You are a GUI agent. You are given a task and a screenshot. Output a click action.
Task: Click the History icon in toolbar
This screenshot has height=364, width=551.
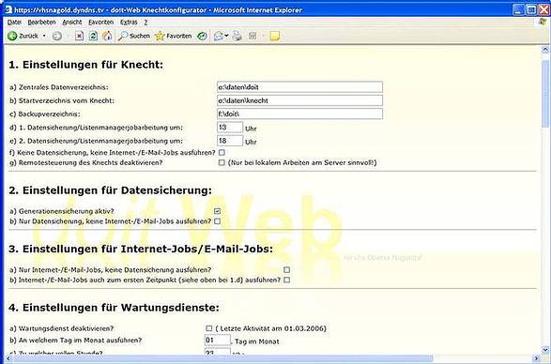[x=202, y=36]
